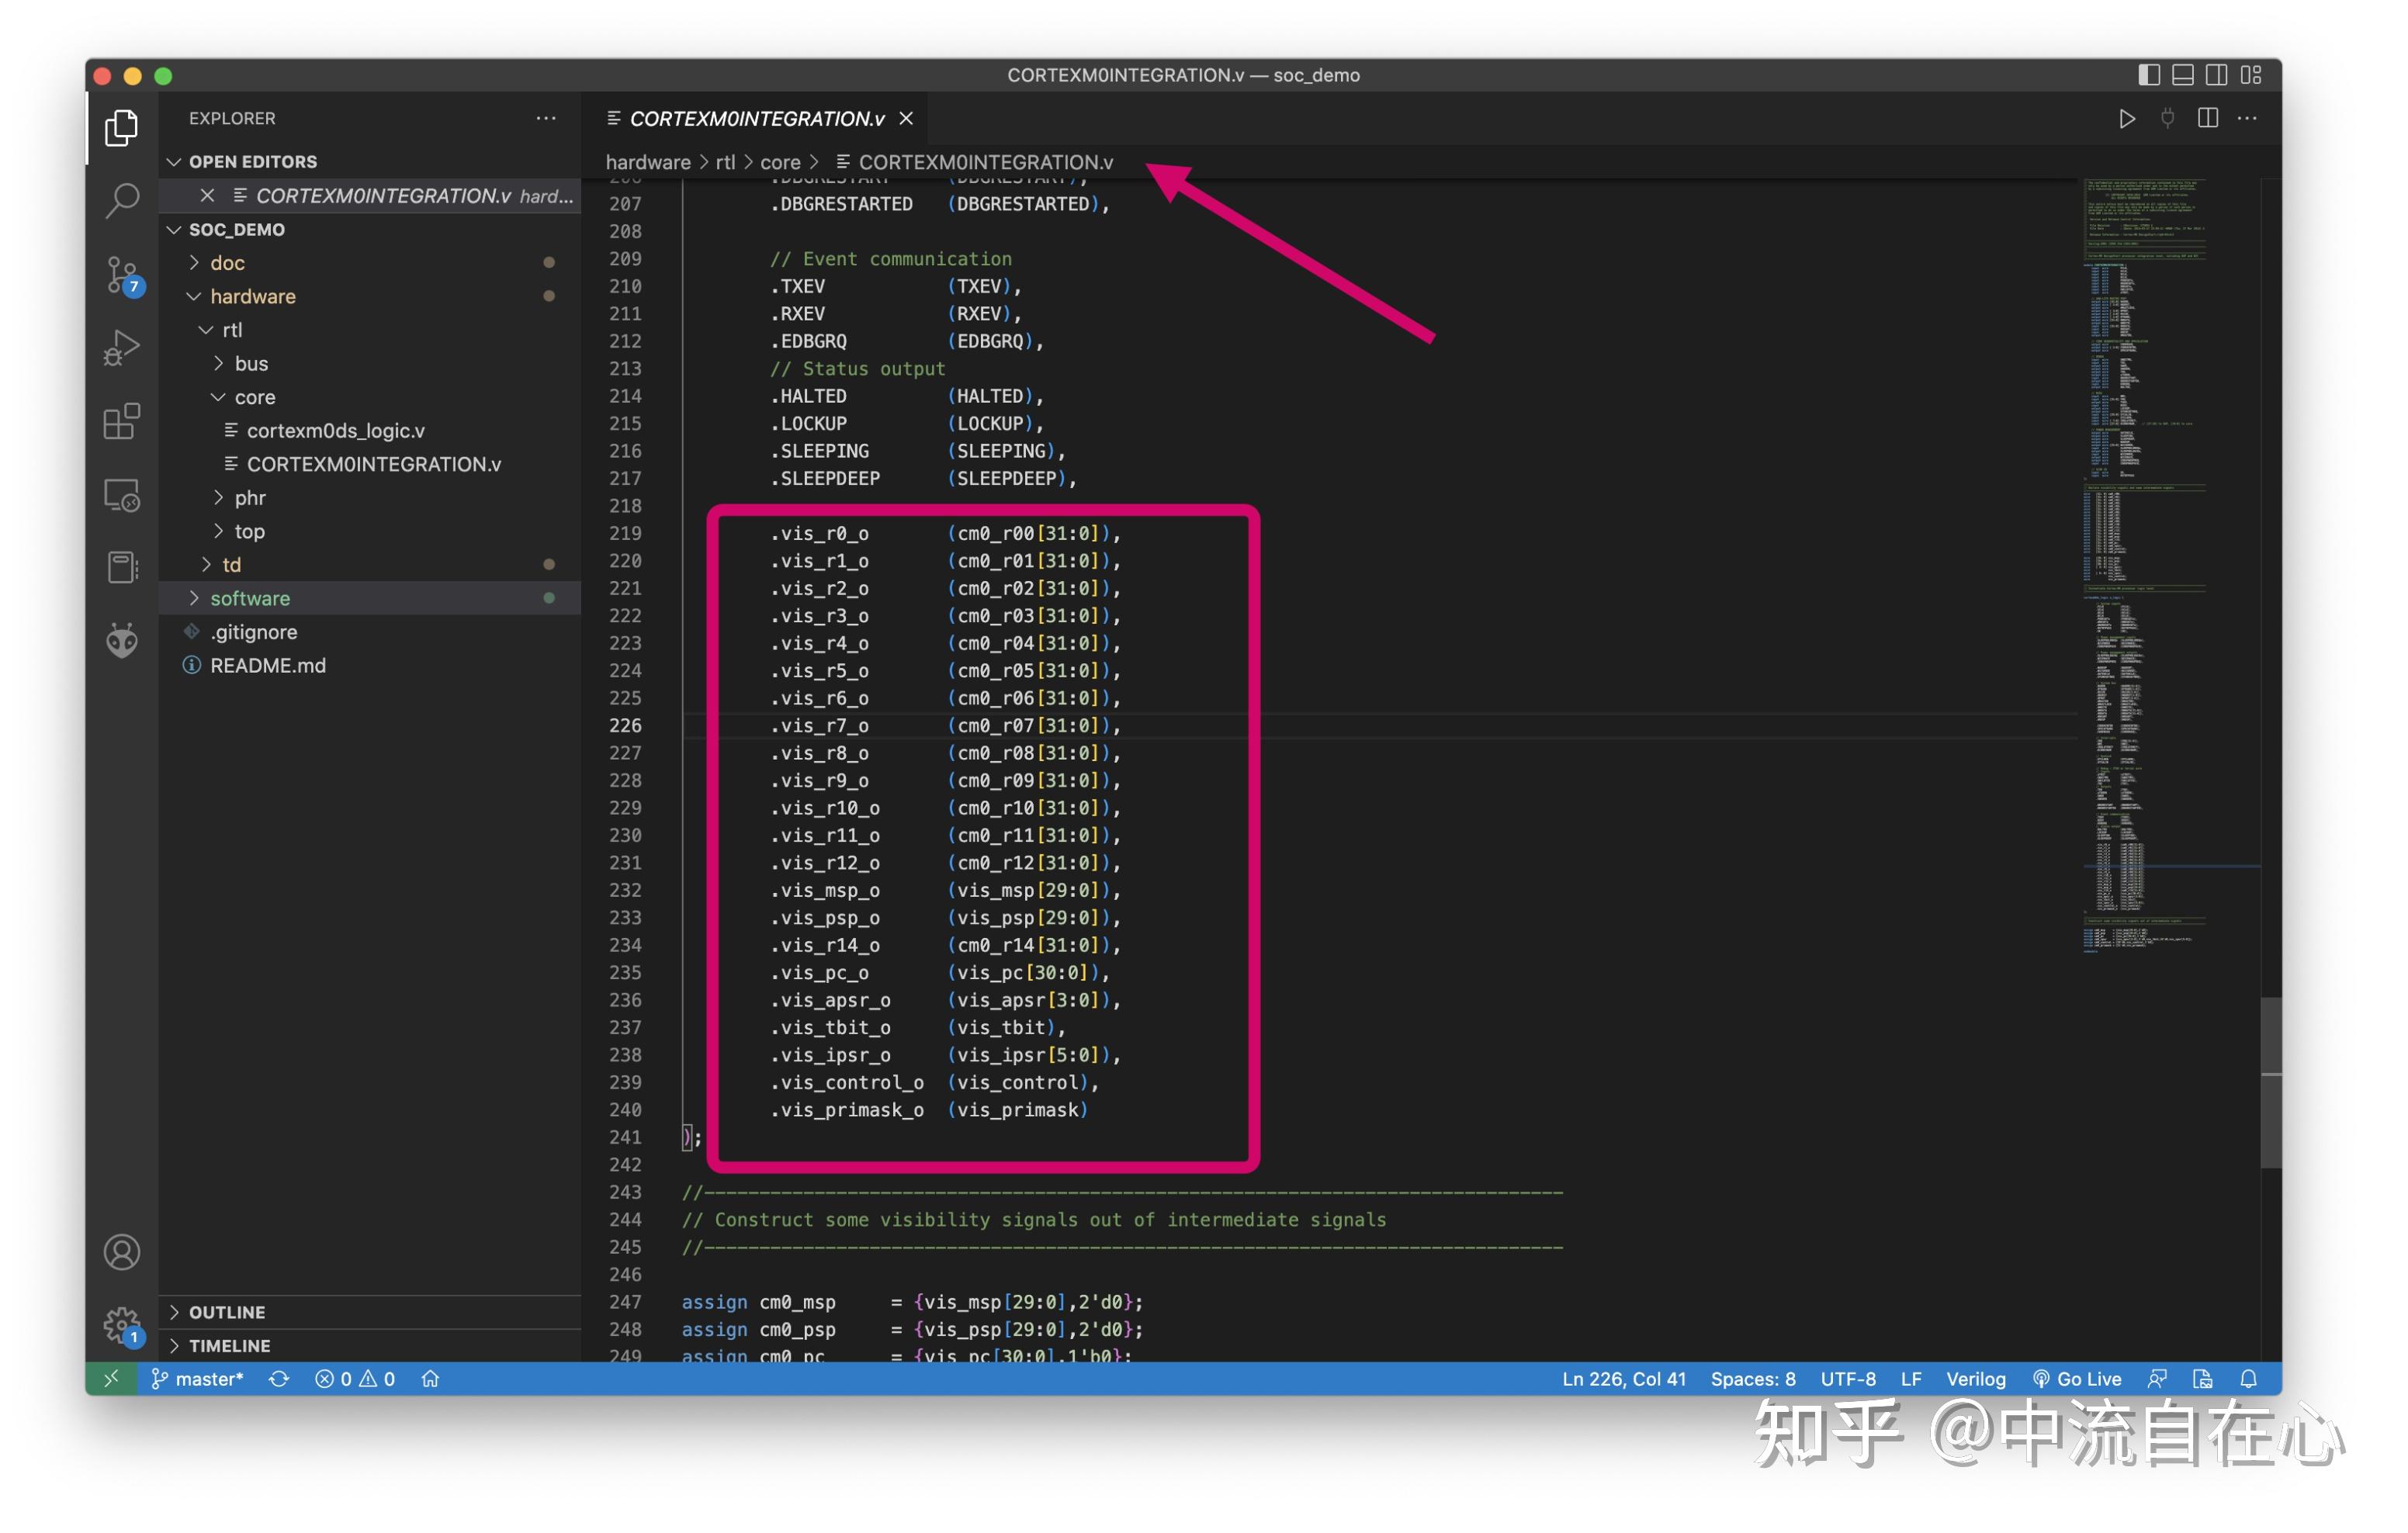The image size is (2408, 1533).
Task: Click the core breadcrumb segment
Action: (x=780, y=162)
